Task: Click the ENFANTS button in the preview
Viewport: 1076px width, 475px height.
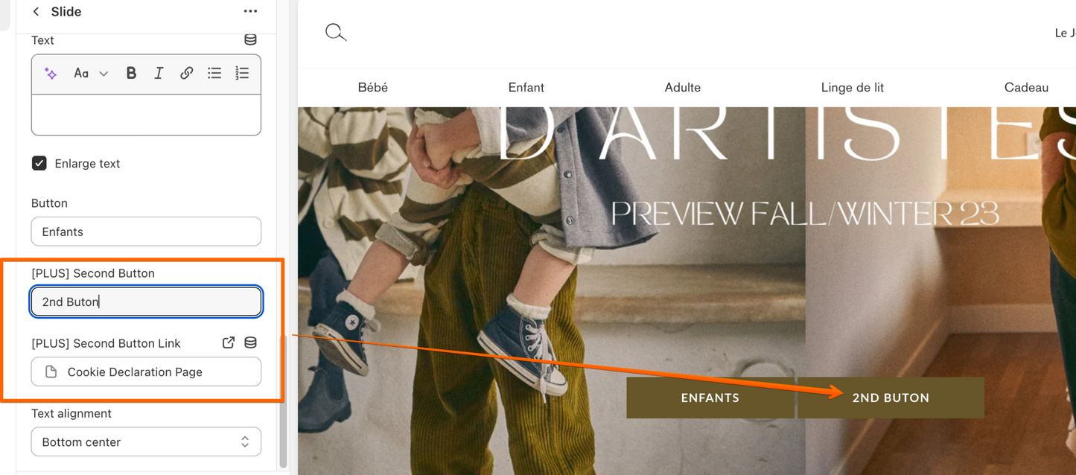Action: tap(710, 398)
